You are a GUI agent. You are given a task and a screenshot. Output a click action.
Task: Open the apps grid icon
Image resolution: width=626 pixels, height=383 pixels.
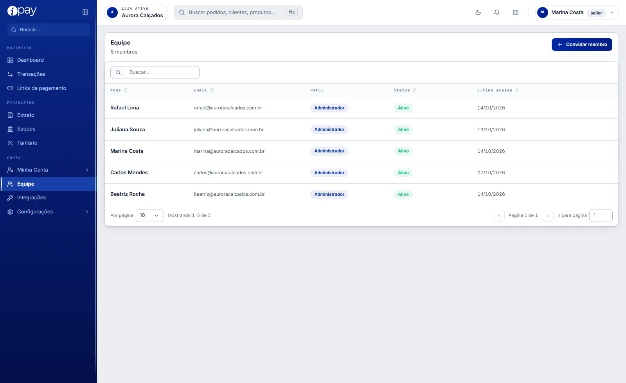click(x=516, y=13)
